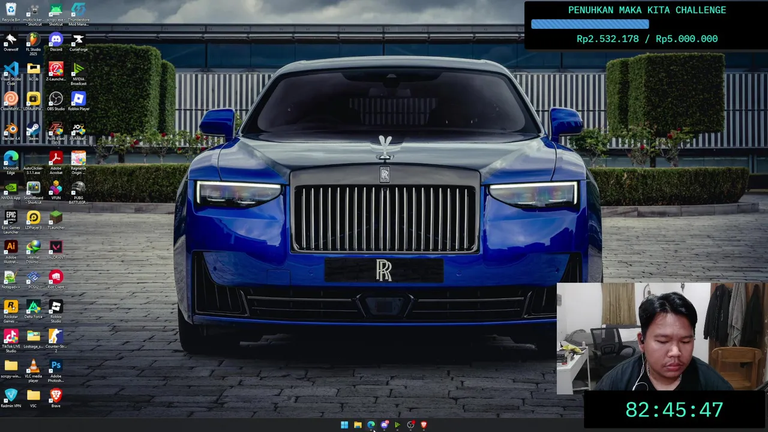Open Discord from the taskbar

pyautogui.click(x=385, y=425)
